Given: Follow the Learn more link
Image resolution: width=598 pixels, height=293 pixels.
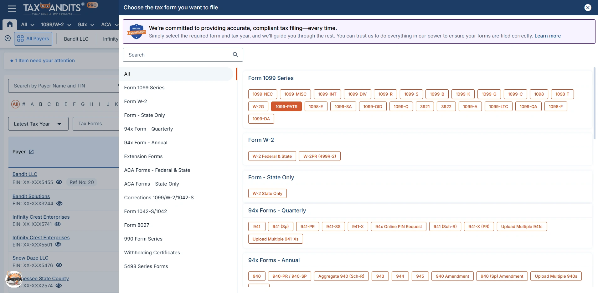Looking at the screenshot, I should coord(547,36).
